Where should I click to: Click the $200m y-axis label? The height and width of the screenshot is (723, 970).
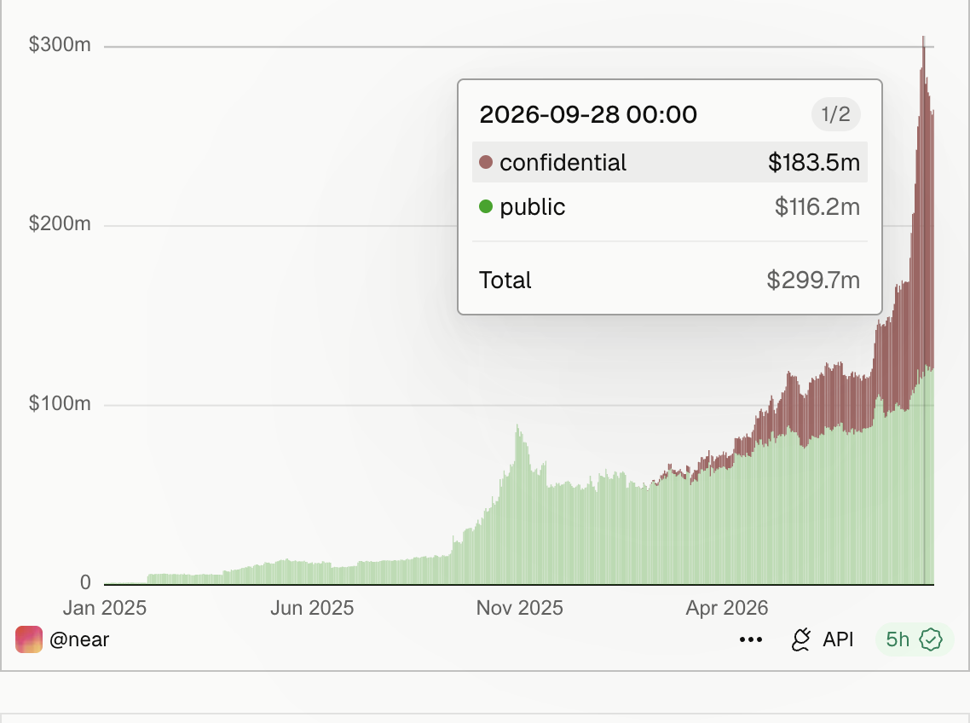[60, 223]
